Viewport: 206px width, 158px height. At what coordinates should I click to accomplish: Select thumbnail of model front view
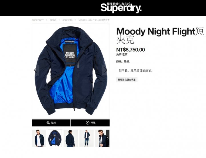[39, 138]
